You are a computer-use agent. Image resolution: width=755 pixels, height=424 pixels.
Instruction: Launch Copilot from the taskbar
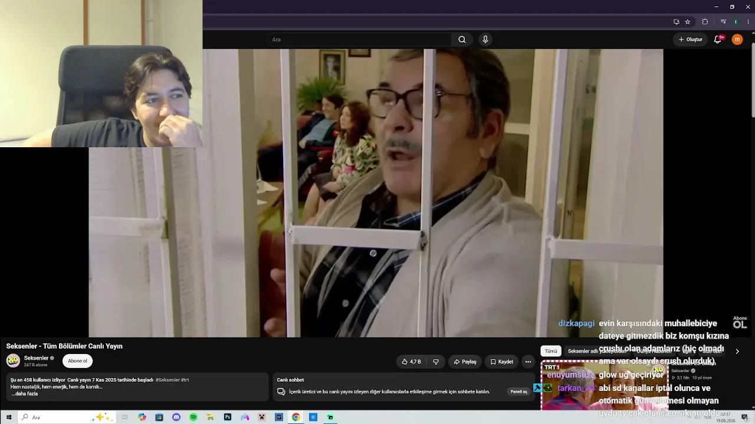(x=142, y=418)
